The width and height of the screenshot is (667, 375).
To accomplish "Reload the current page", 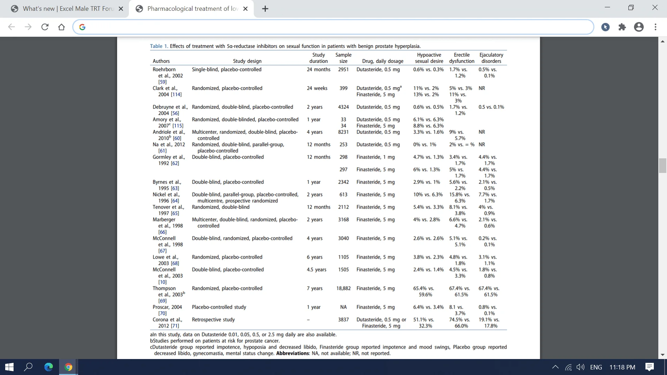I will (x=45, y=27).
